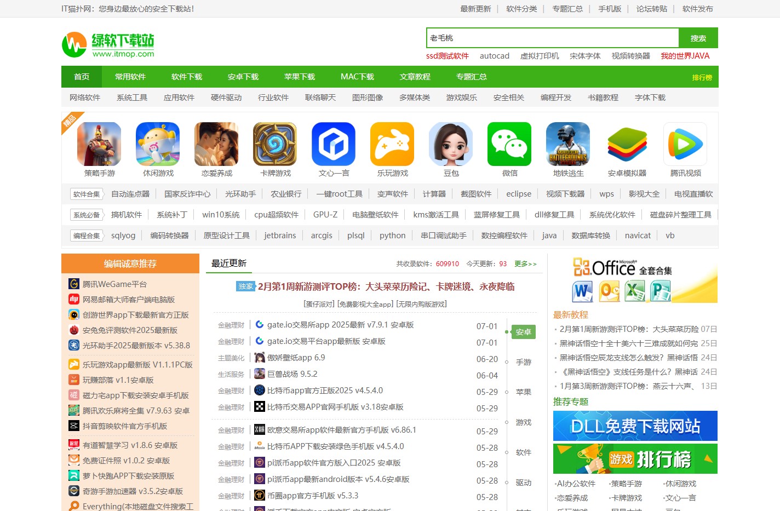Click icon next to 币圈app官方手机版
780x511 pixels.
260,496
